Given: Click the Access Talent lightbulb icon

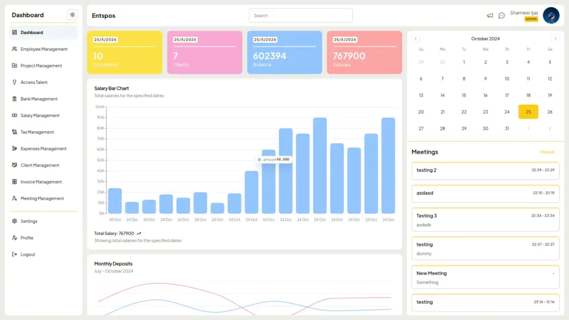Looking at the screenshot, I should pos(14,82).
